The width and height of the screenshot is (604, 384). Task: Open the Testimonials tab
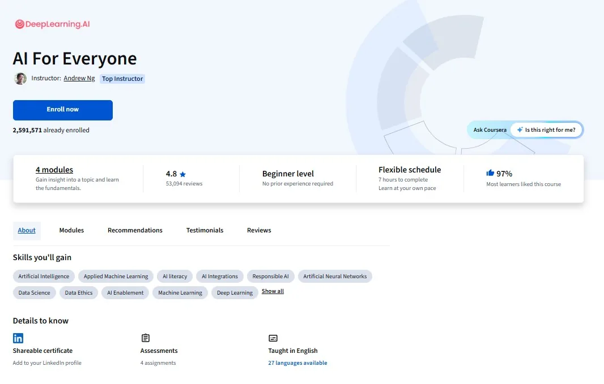pos(205,230)
